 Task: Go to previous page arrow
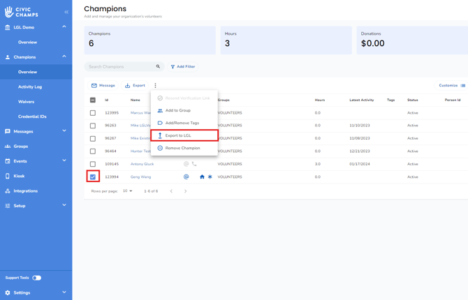click(x=171, y=191)
